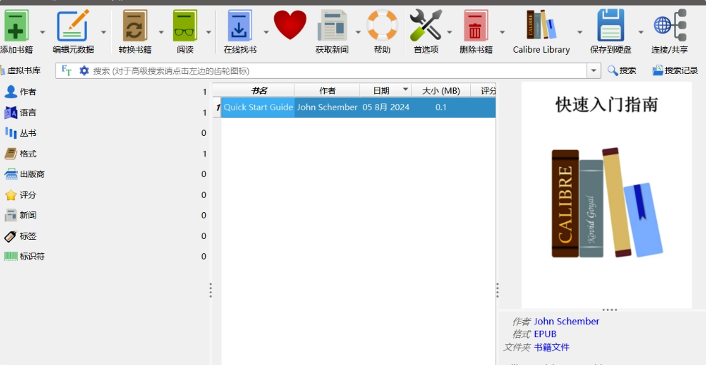
Task: Sort by Rating (评分) column header
Action: (484, 90)
